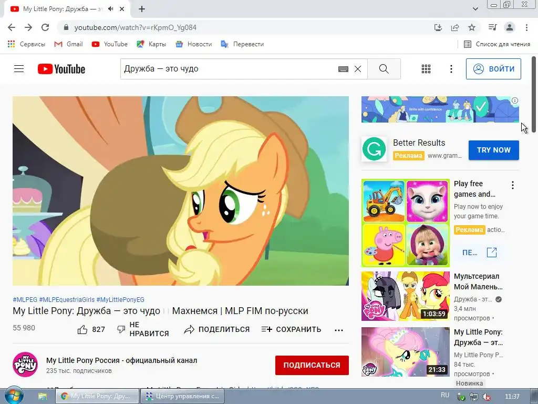Open the YouTube bookmark
This screenshot has width=538, height=404.
110,44
